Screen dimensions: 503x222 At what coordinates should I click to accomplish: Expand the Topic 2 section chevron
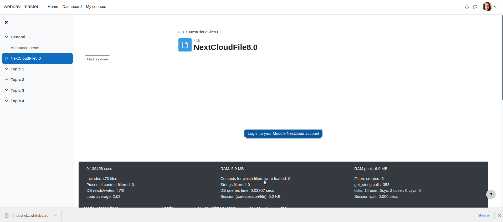coord(7,80)
